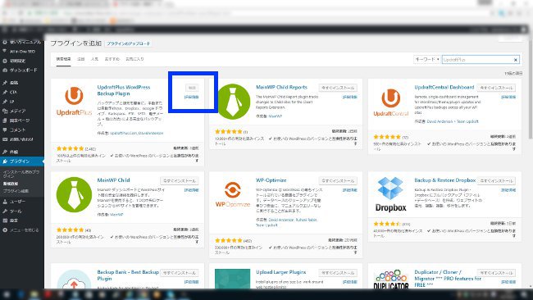Open the UpdraftCentral Dashboard title link
This screenshot has width=533, height=300.
(444, 88)
